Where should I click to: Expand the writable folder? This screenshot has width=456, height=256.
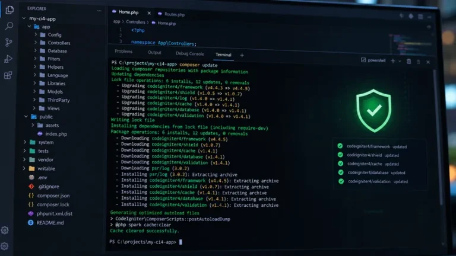(24, 168)
